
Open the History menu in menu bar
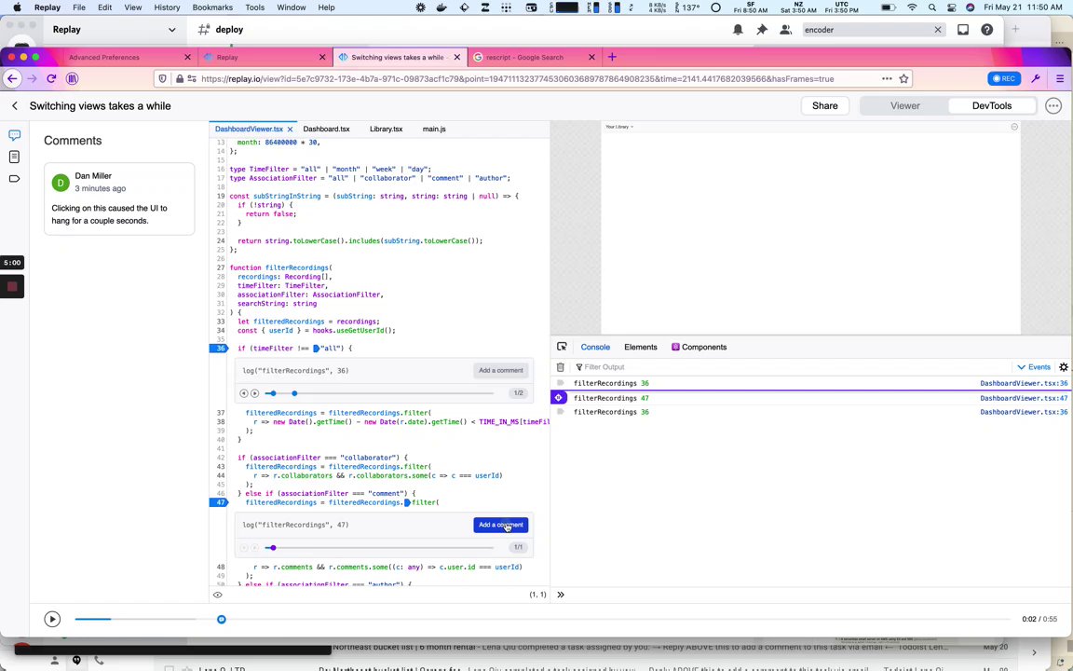[167, 7]
